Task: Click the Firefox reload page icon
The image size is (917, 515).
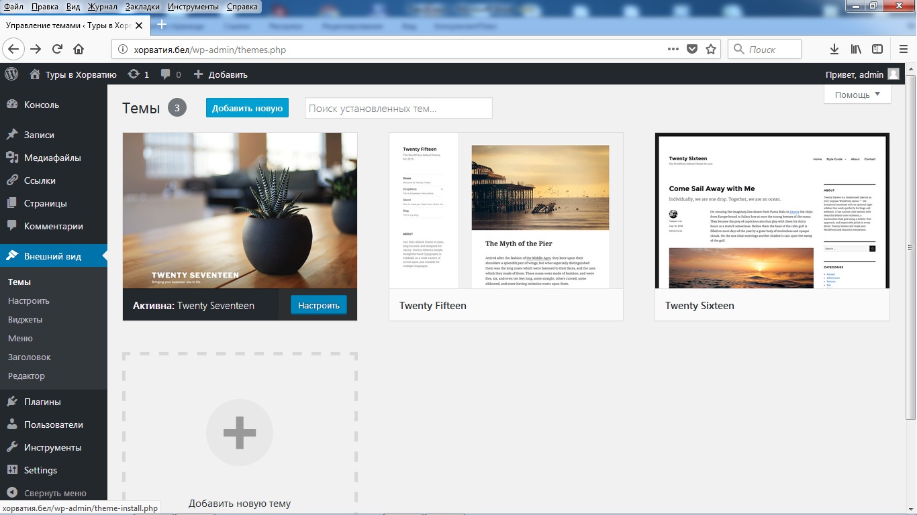Action: (57, 49)
